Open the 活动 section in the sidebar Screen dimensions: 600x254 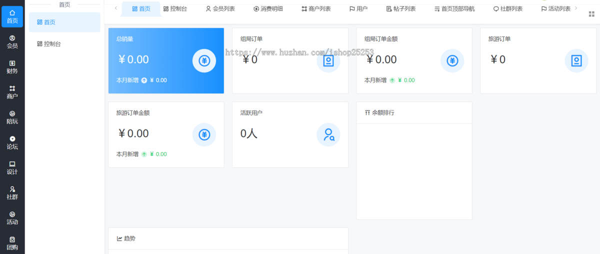[x=12, y=218]
